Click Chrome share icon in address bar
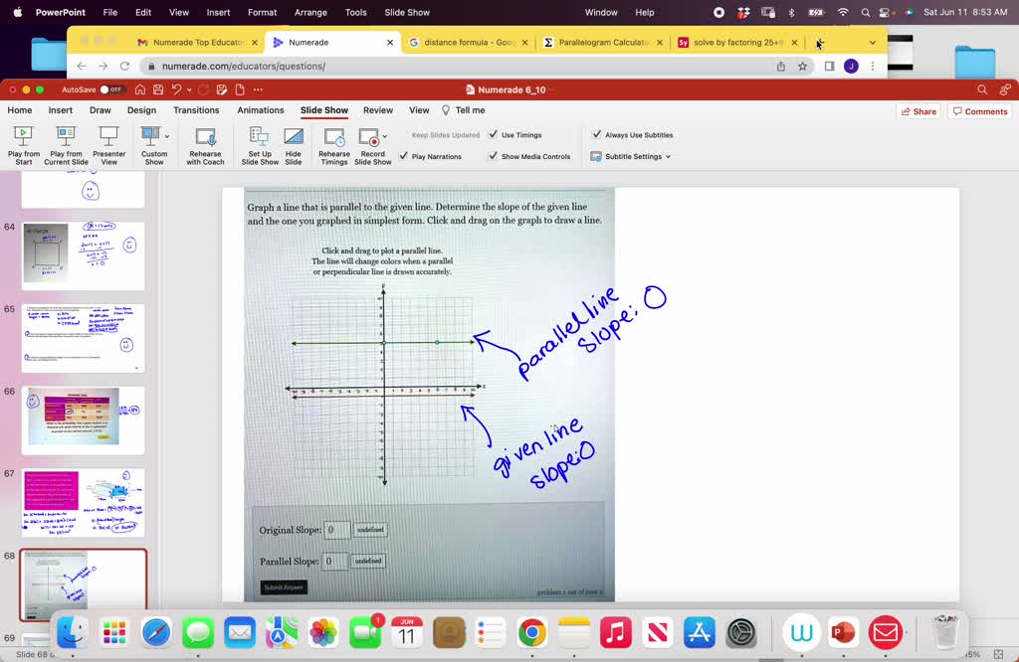Viewport: 1019px width, 662px height. click(x=780, y=67)
